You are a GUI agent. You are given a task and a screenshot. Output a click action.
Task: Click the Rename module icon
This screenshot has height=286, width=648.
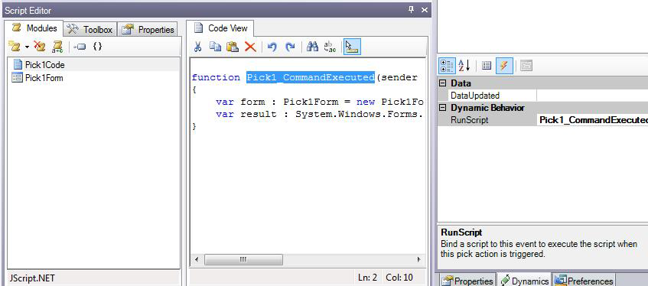[x=57, y=47]
